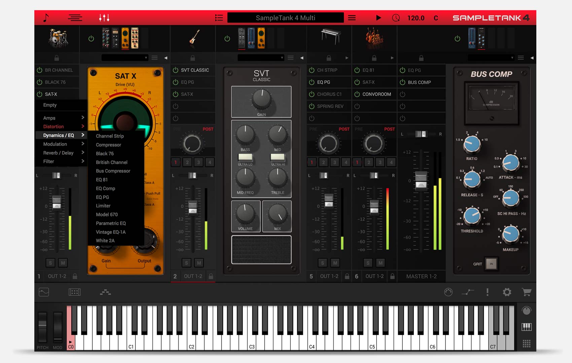Open the SampleTank 4 Multi preset selector

(x=285, y=18)
